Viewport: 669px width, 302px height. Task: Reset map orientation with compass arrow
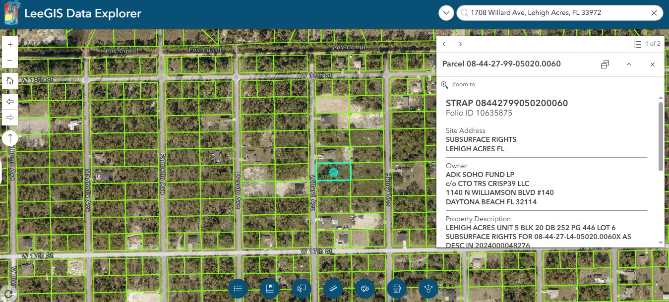pyautogui.click(x=10, y=138)
